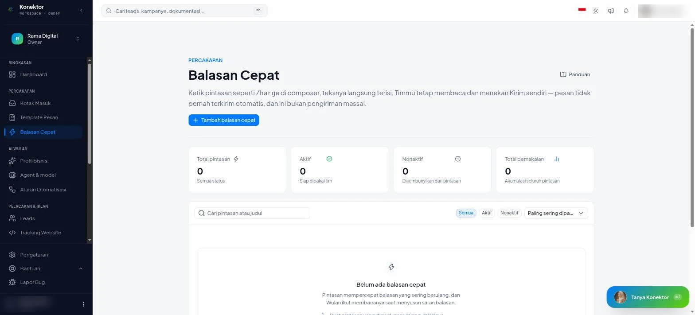Viewport: 695px width, 315px height.
Task: Click the magnifier icon in top search
Action: pyautogui.click(x=109, y=11)
